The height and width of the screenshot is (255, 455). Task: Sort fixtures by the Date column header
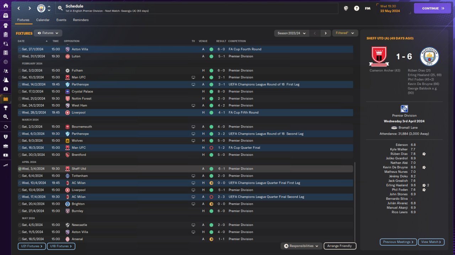21,41
